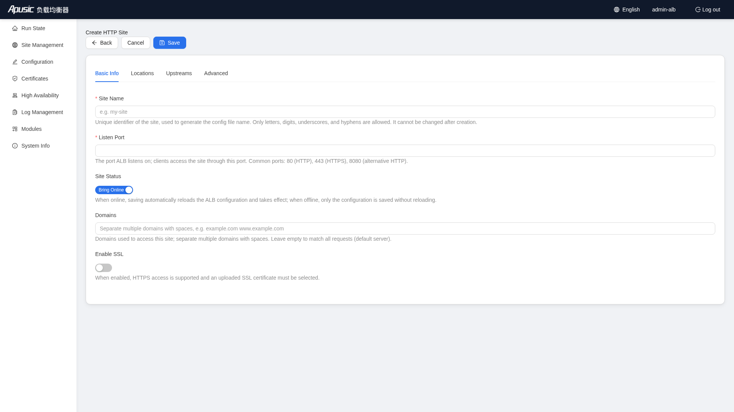Click the Log out link
The height and width of the screenshot is (412, 734).
(708, 10)
